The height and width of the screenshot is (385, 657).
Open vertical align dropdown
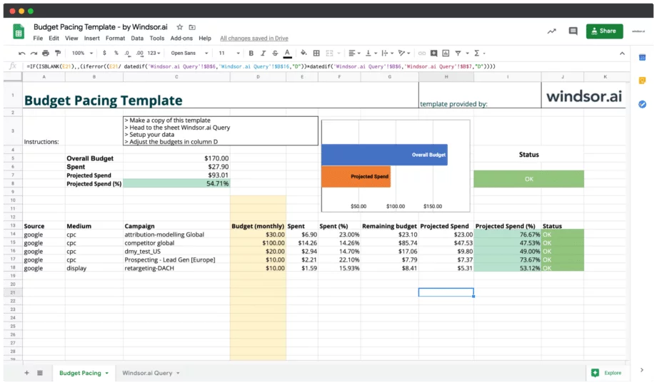[x=371, y=53]
